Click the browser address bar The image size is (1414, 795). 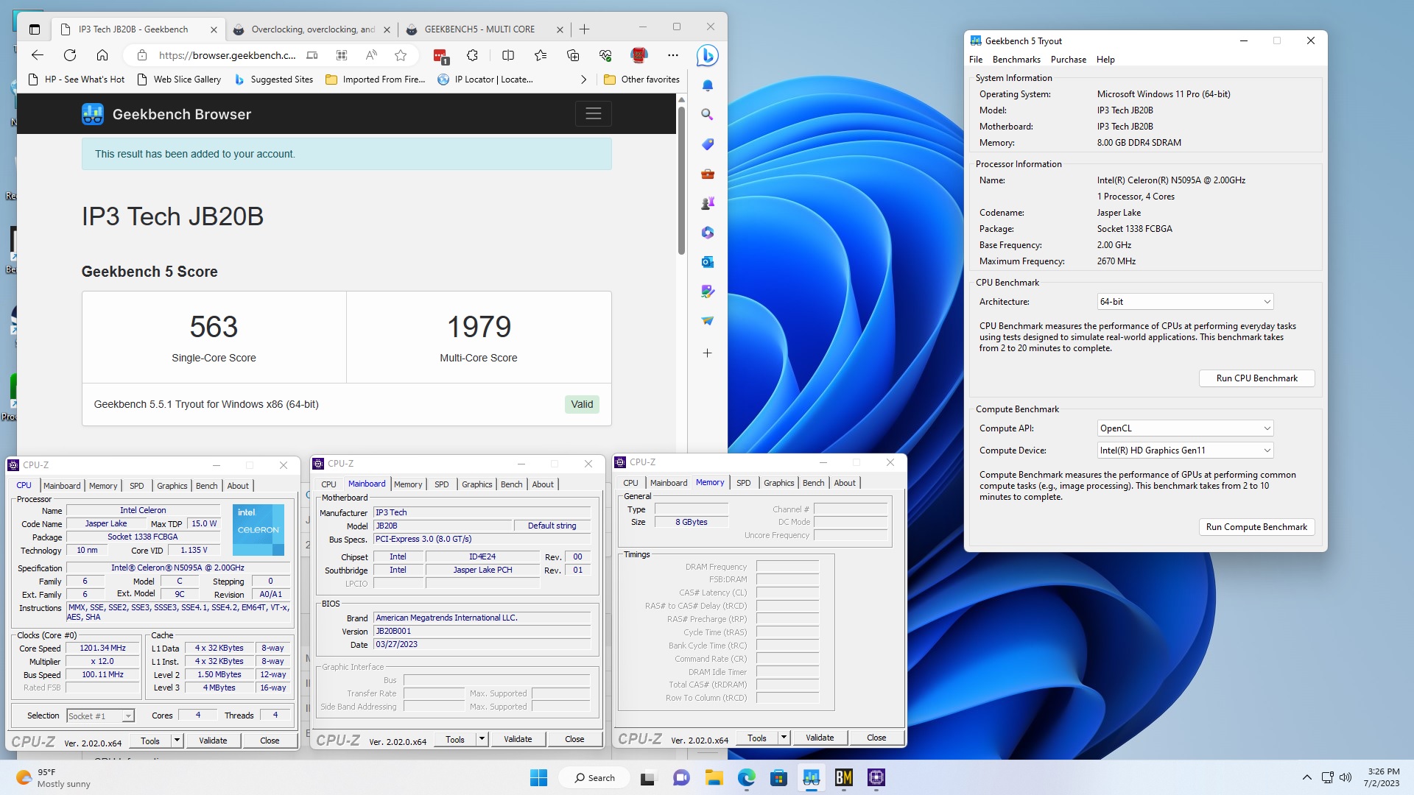point(227,55)
